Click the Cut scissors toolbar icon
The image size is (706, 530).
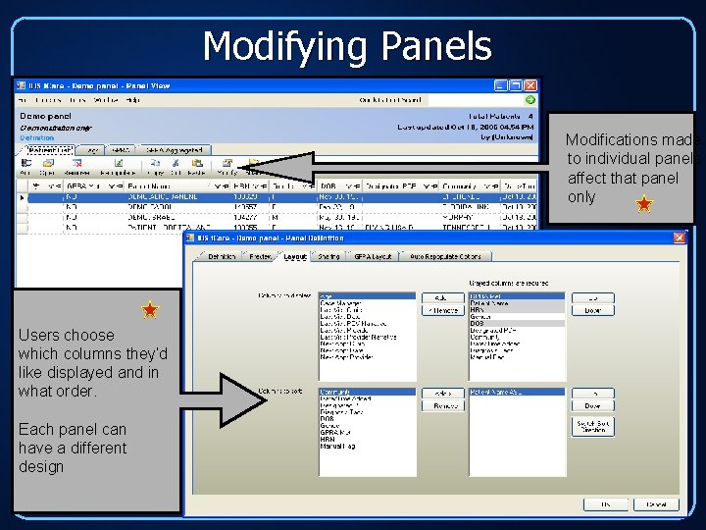[176, 166]
